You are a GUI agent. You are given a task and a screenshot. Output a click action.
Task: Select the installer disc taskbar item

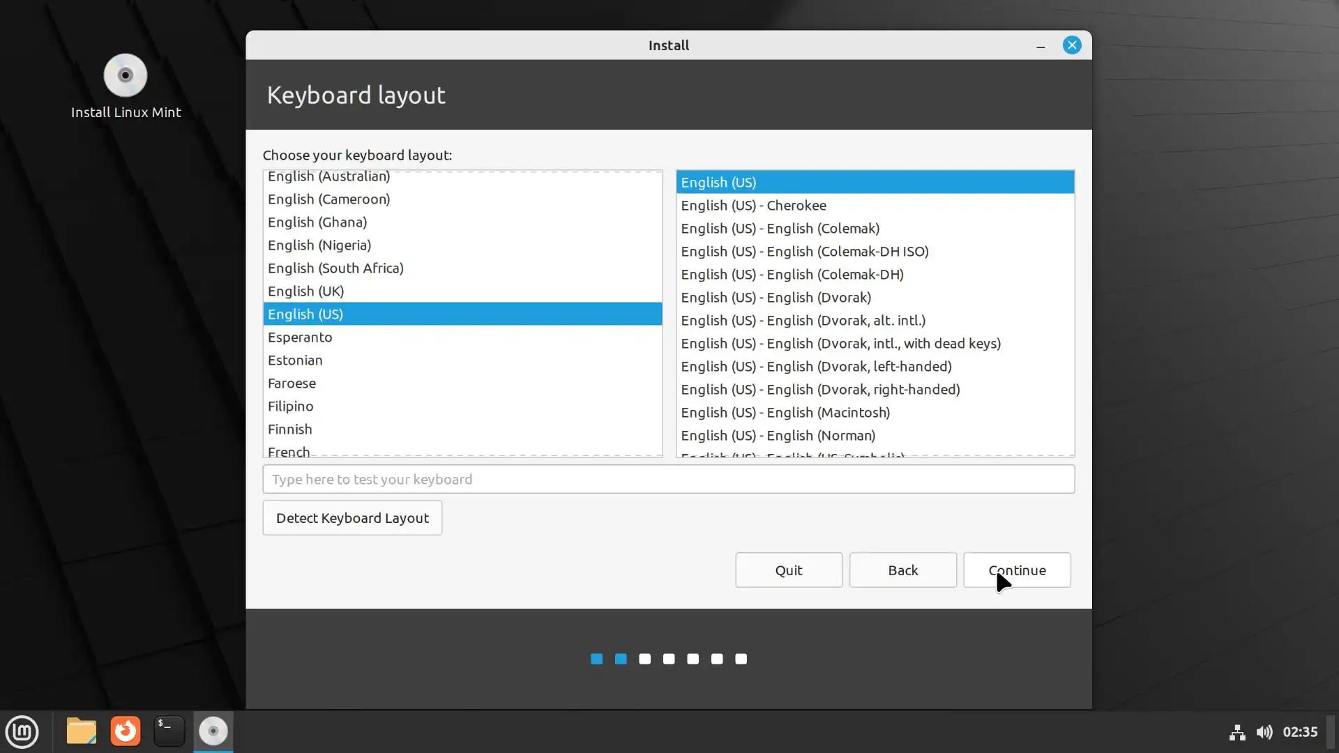tap(213, 731)
